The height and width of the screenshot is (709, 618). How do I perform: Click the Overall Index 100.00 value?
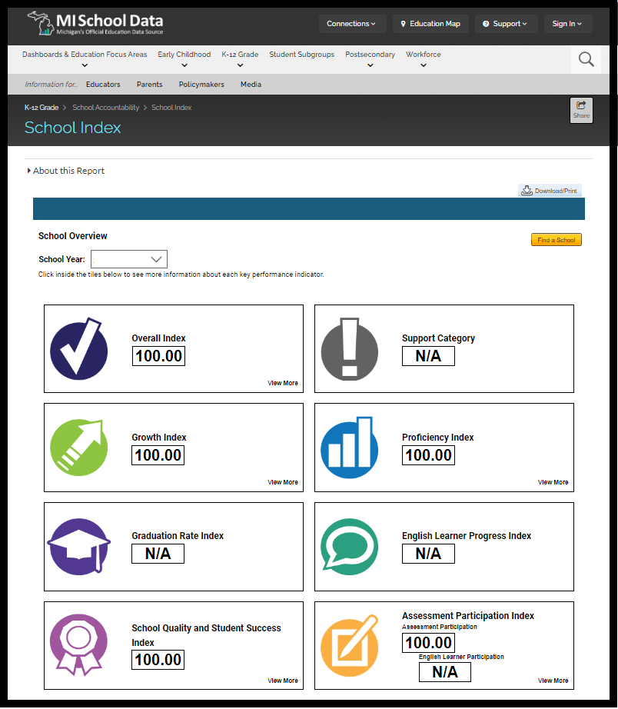pos(158,356)
